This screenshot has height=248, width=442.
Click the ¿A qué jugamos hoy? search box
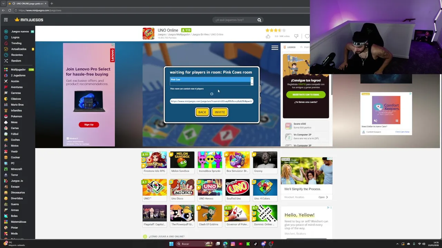point(235,20)
